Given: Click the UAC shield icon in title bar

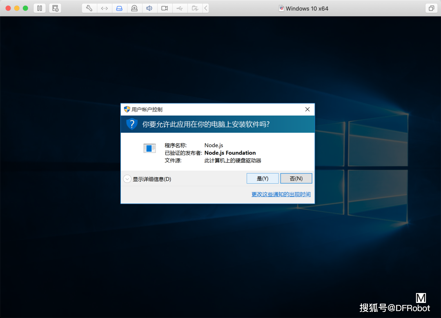Looking at the screenshot, I should [x=127, y=109].
